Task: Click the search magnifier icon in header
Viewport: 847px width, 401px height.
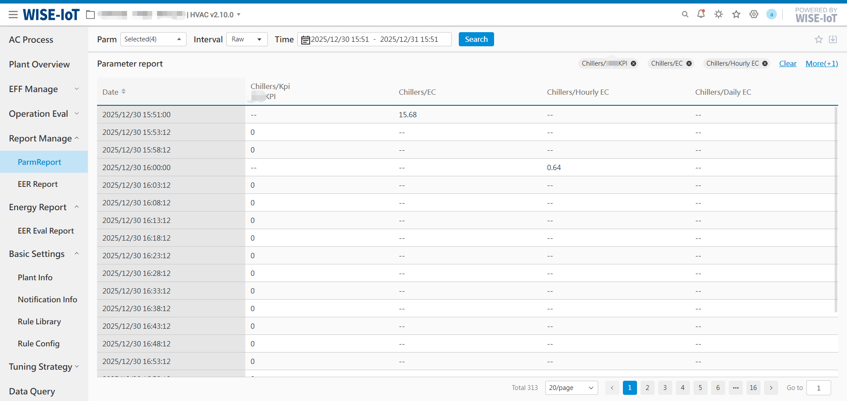Action: click(685, 15)
